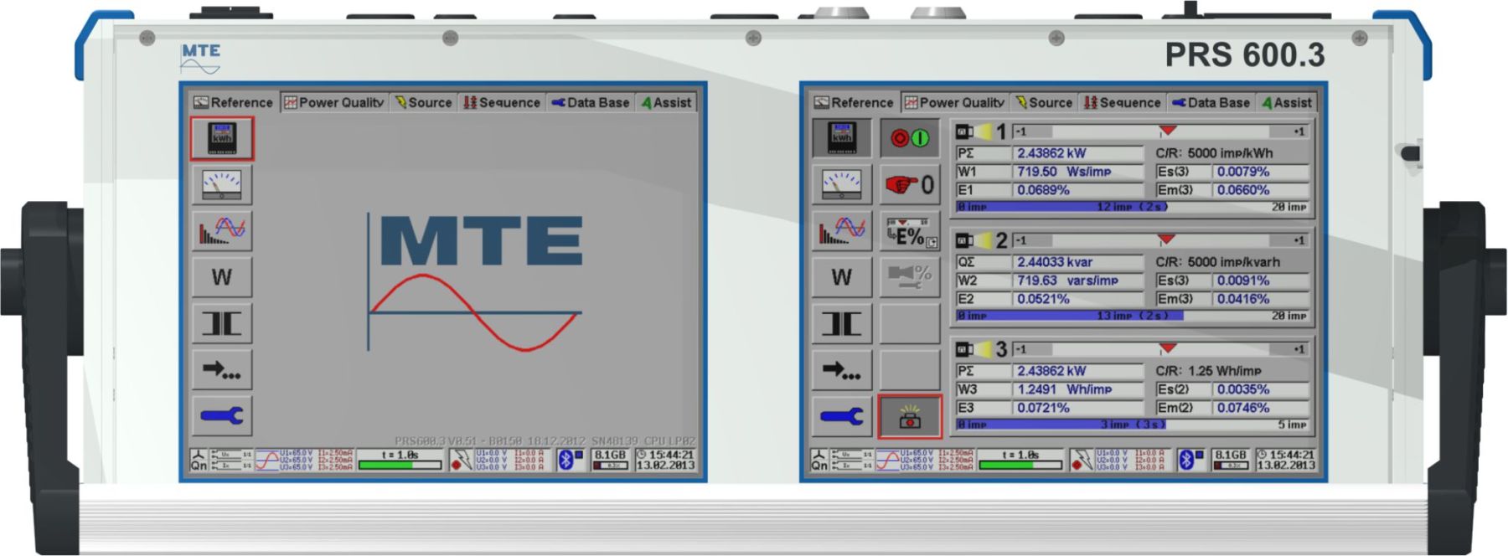The height and width of the screenshot is (556, 1508).
Task: Click the arrow-dots icon on left screen
Action: 221,369
